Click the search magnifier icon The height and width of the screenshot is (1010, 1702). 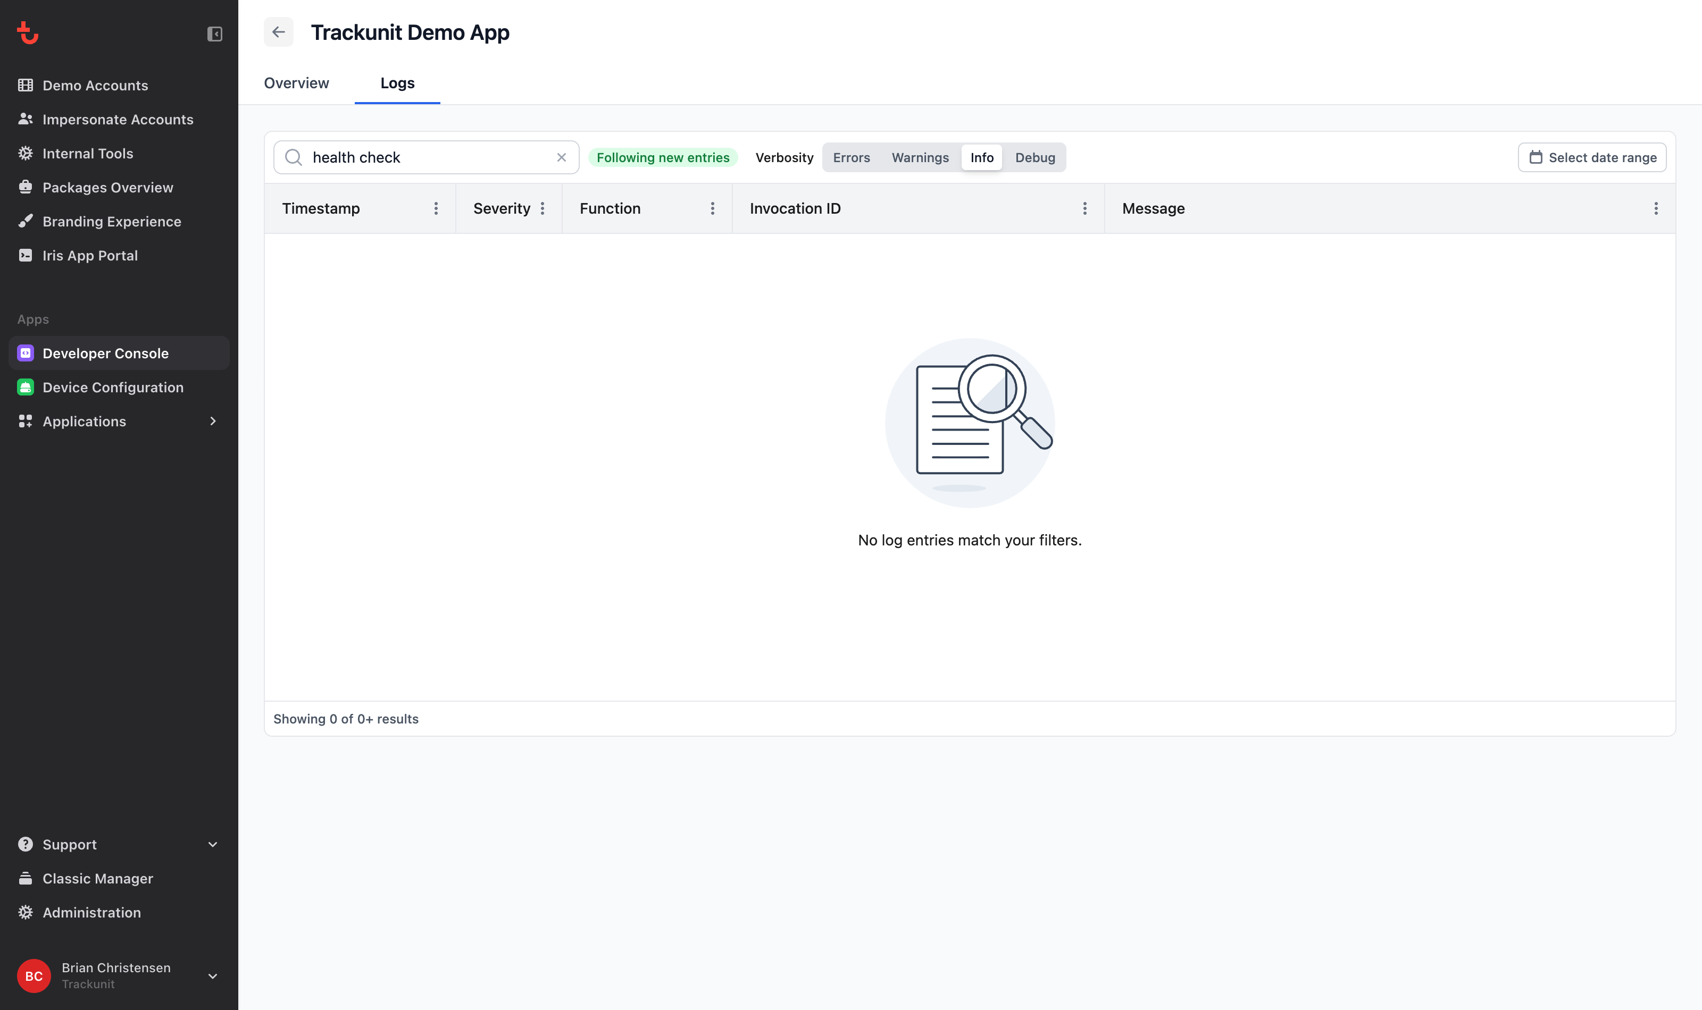[294, 157]
